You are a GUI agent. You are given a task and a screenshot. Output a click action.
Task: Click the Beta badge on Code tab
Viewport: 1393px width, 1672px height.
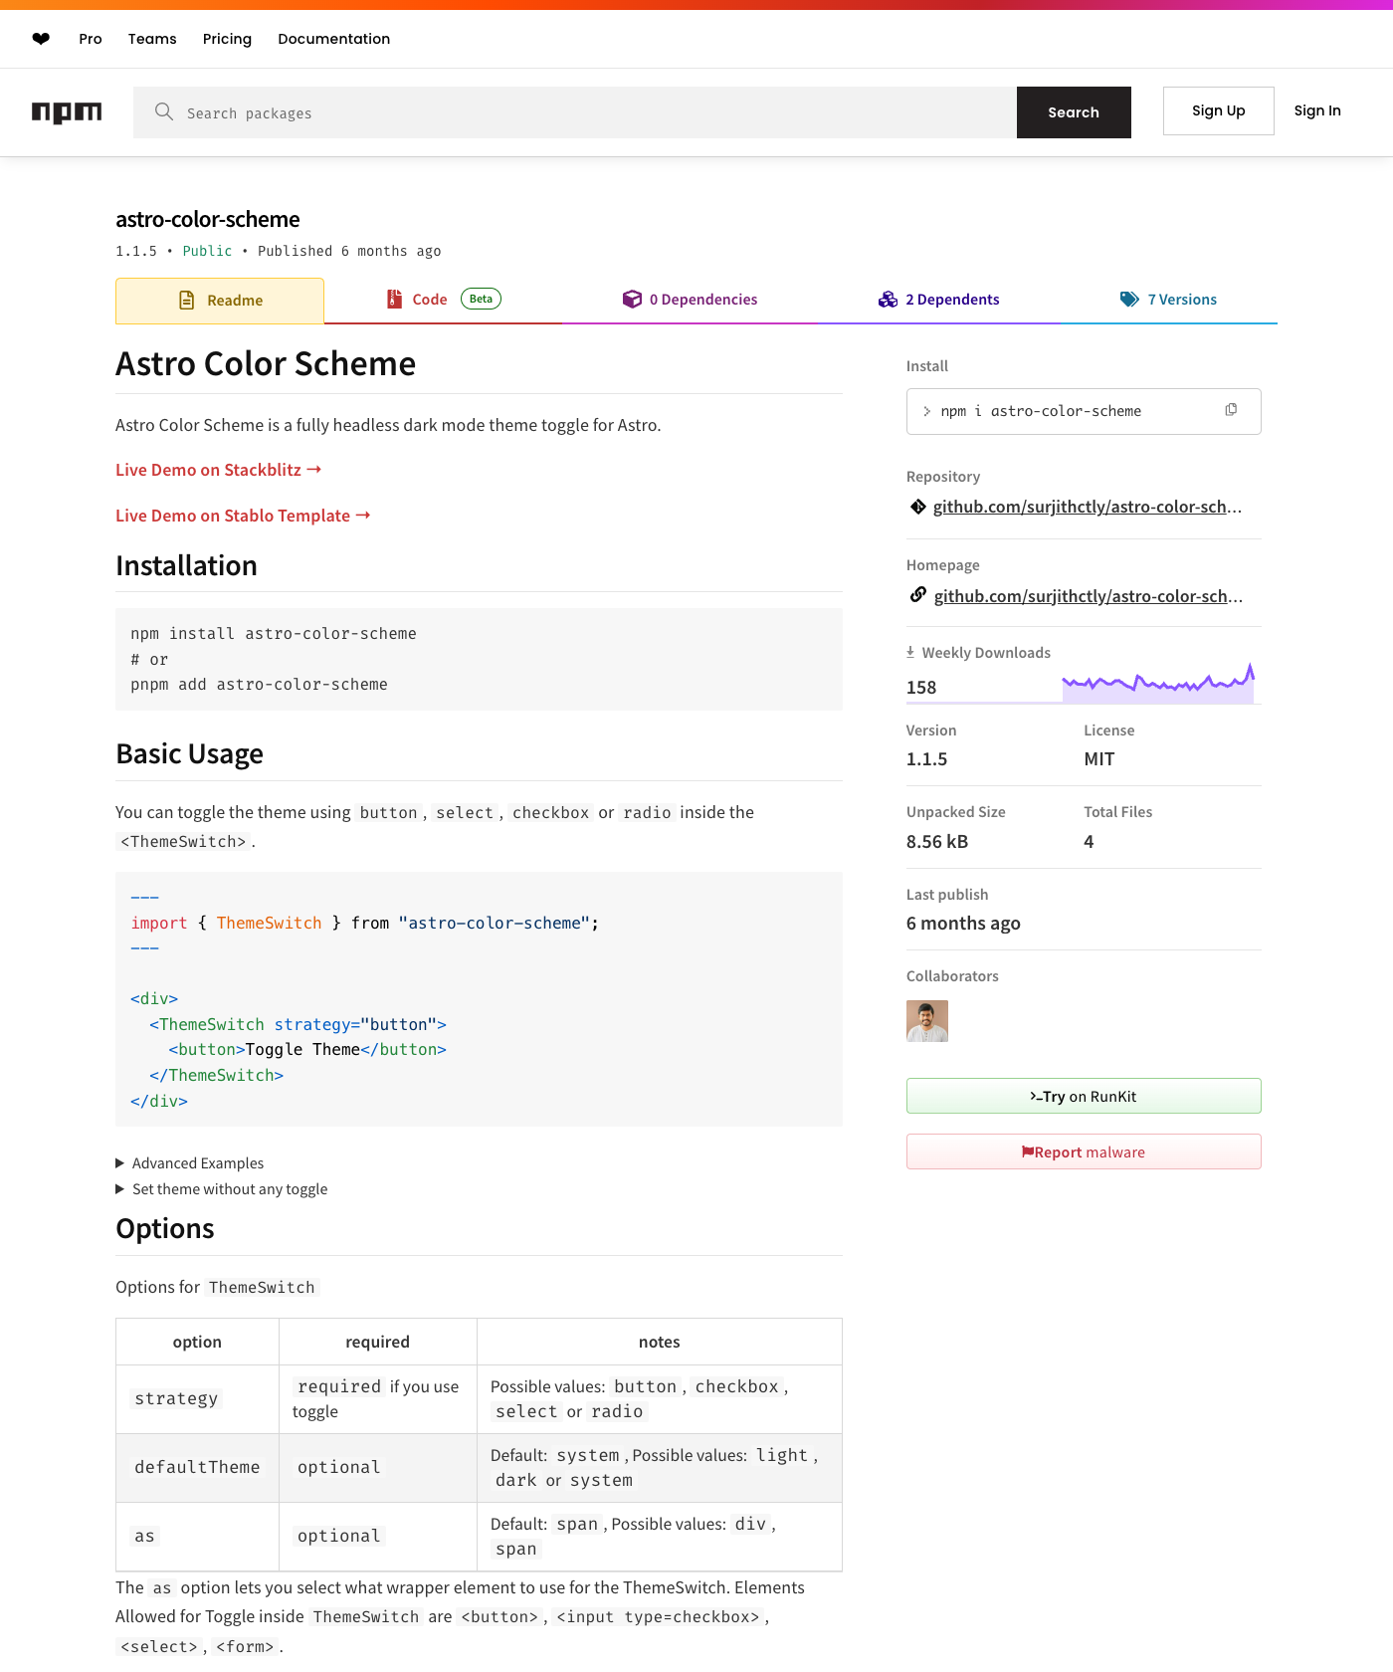pos(481,299)
